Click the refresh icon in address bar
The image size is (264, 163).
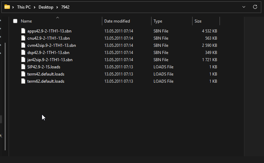pos(255,7)
